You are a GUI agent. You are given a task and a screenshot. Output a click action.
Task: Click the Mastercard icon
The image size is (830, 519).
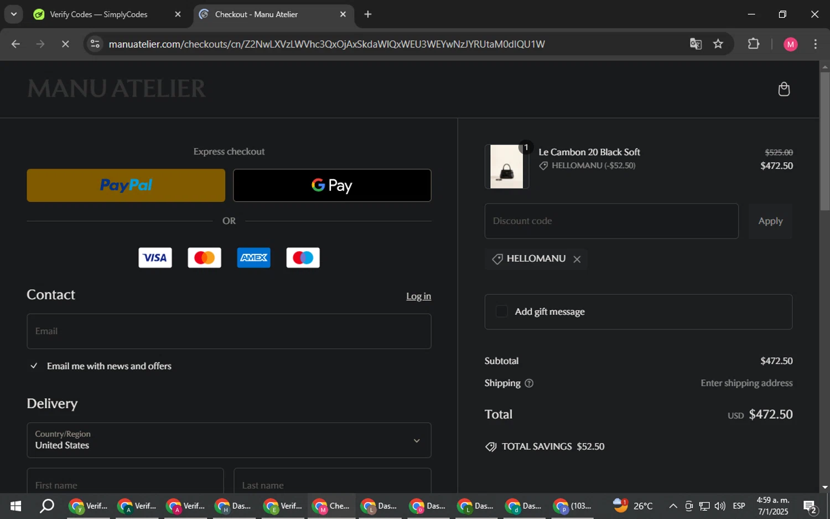(x=204, y=257)
